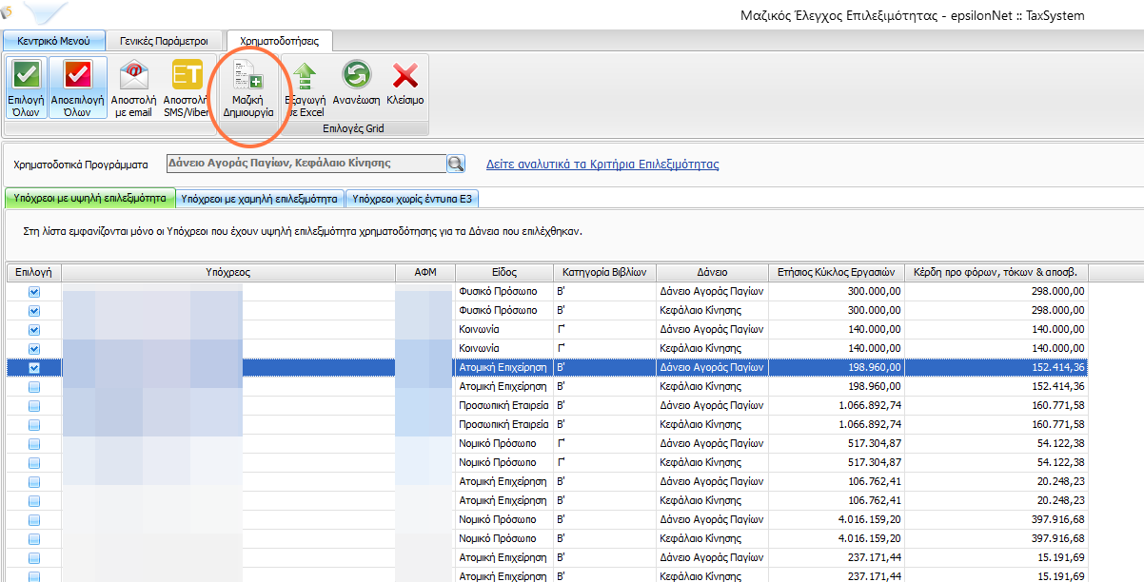Show Υπόχρεοι με χαμηλή επιλεξιμότητα tab
Image resolution: width=1144 pixels, height=582 pixels.
[260, 199]
